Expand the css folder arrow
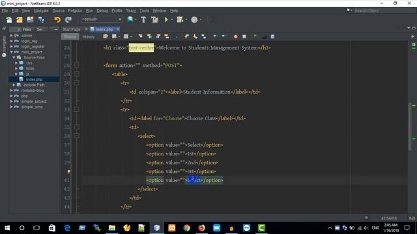Image resolution: width=417 pixels, height=234 pixels. coord(16,63)
